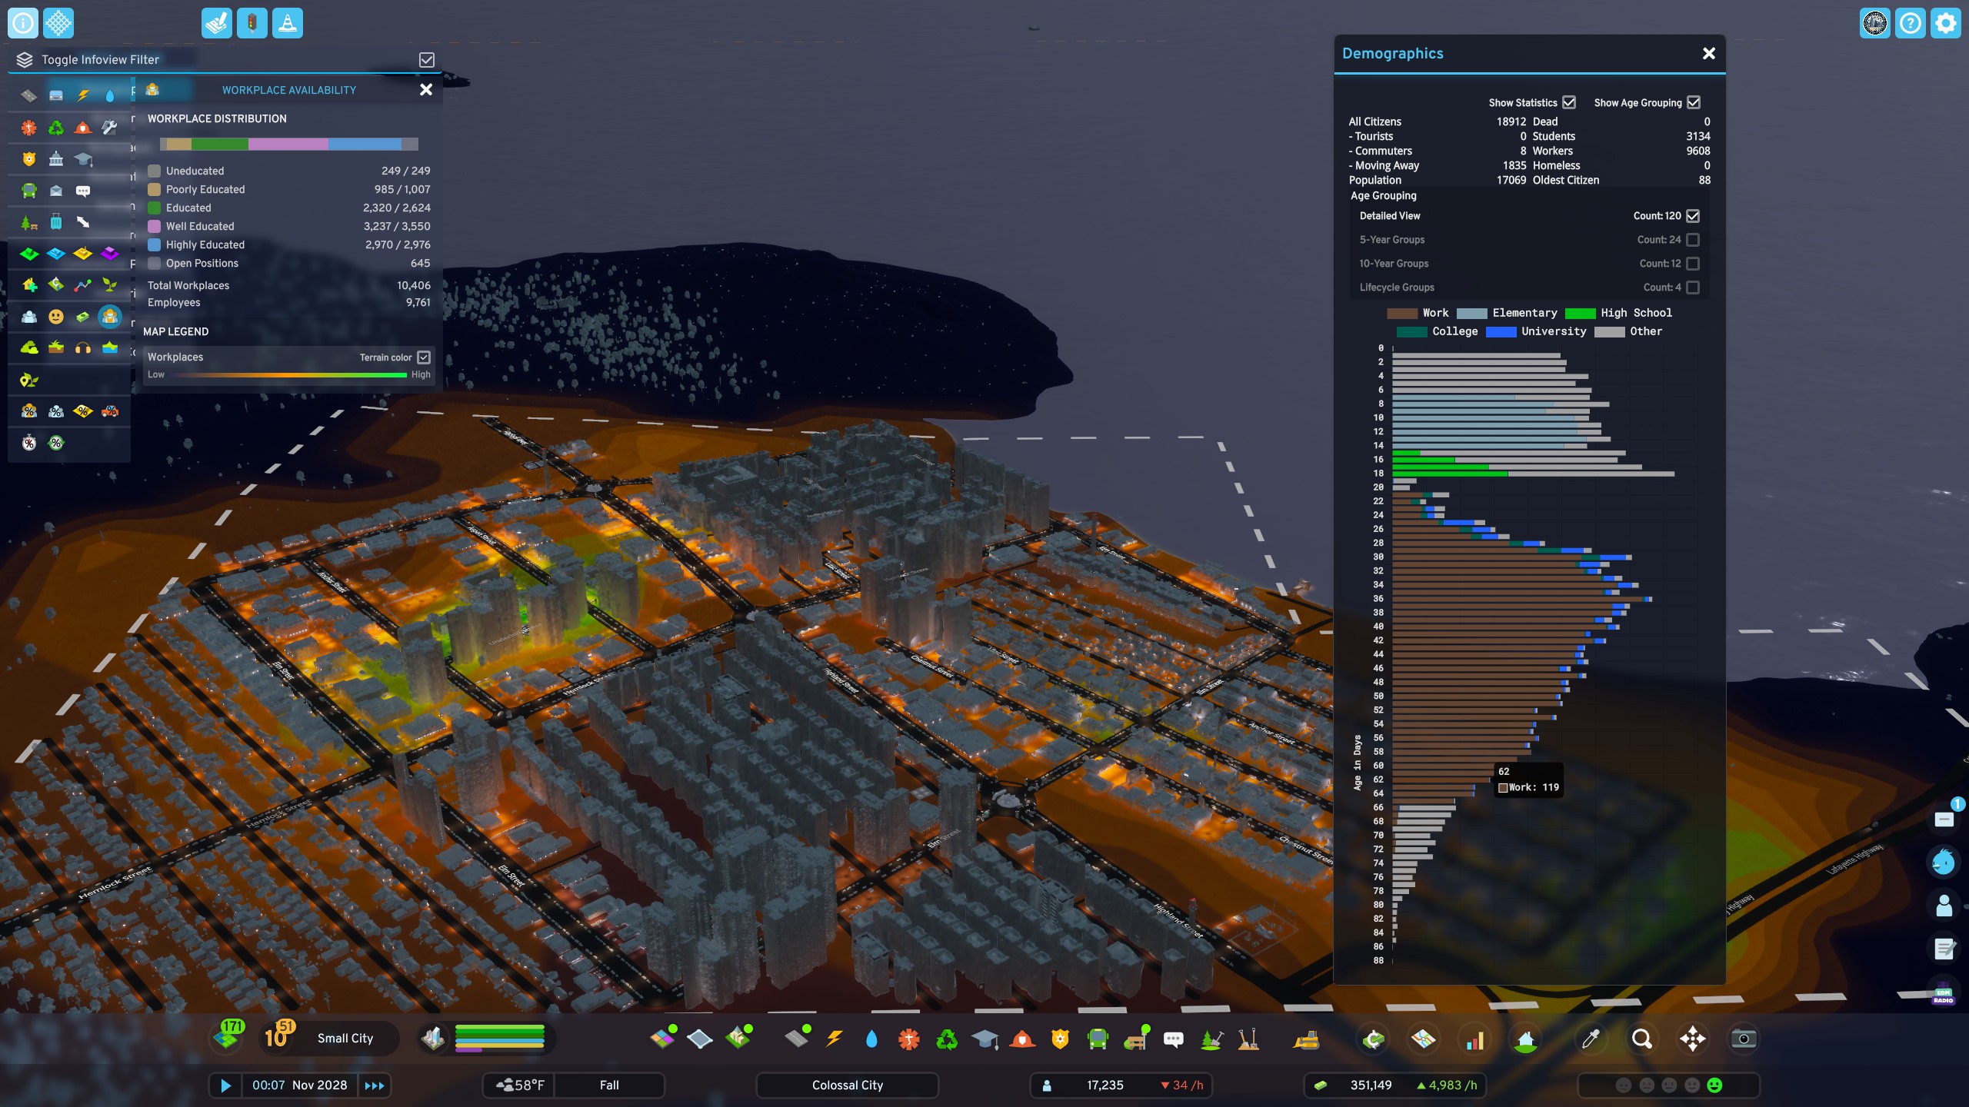
Task: Click the Highly Educated blue swatch
Action: [154, 244]
